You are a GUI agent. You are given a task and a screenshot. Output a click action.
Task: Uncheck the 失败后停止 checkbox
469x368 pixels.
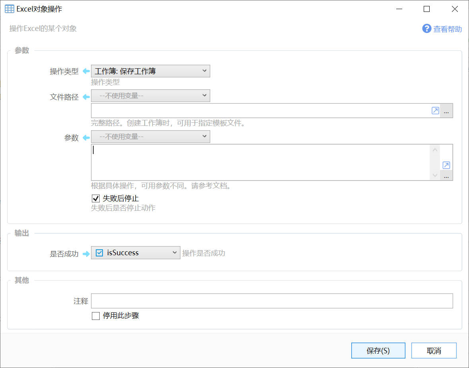pyautogui.click(x=96, y=198)
